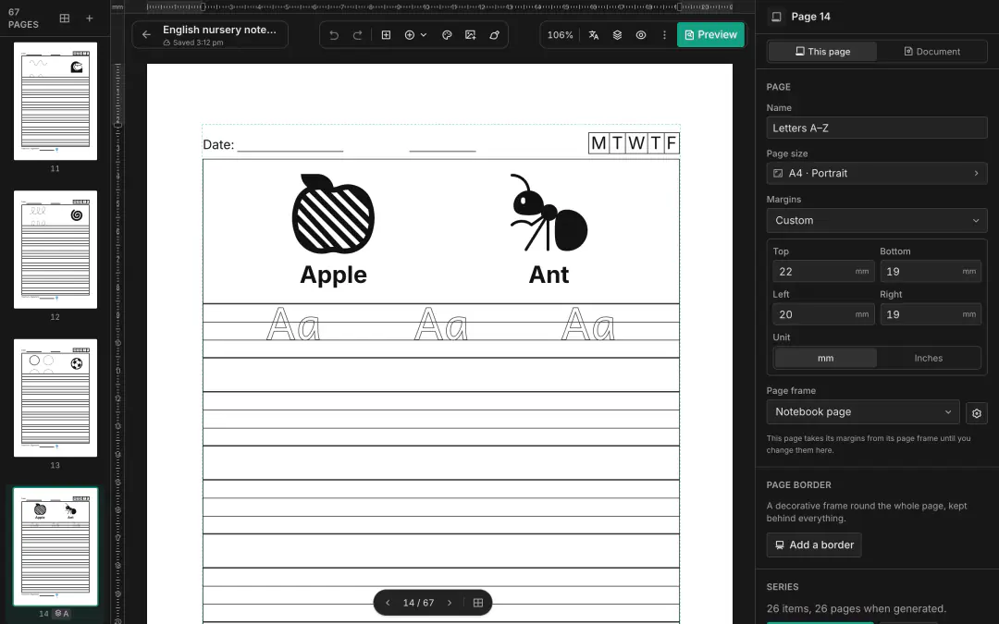Select the ant illustration on the page
Image resolution: width=999 pixels, height=624 pixels.
[549, 214]
